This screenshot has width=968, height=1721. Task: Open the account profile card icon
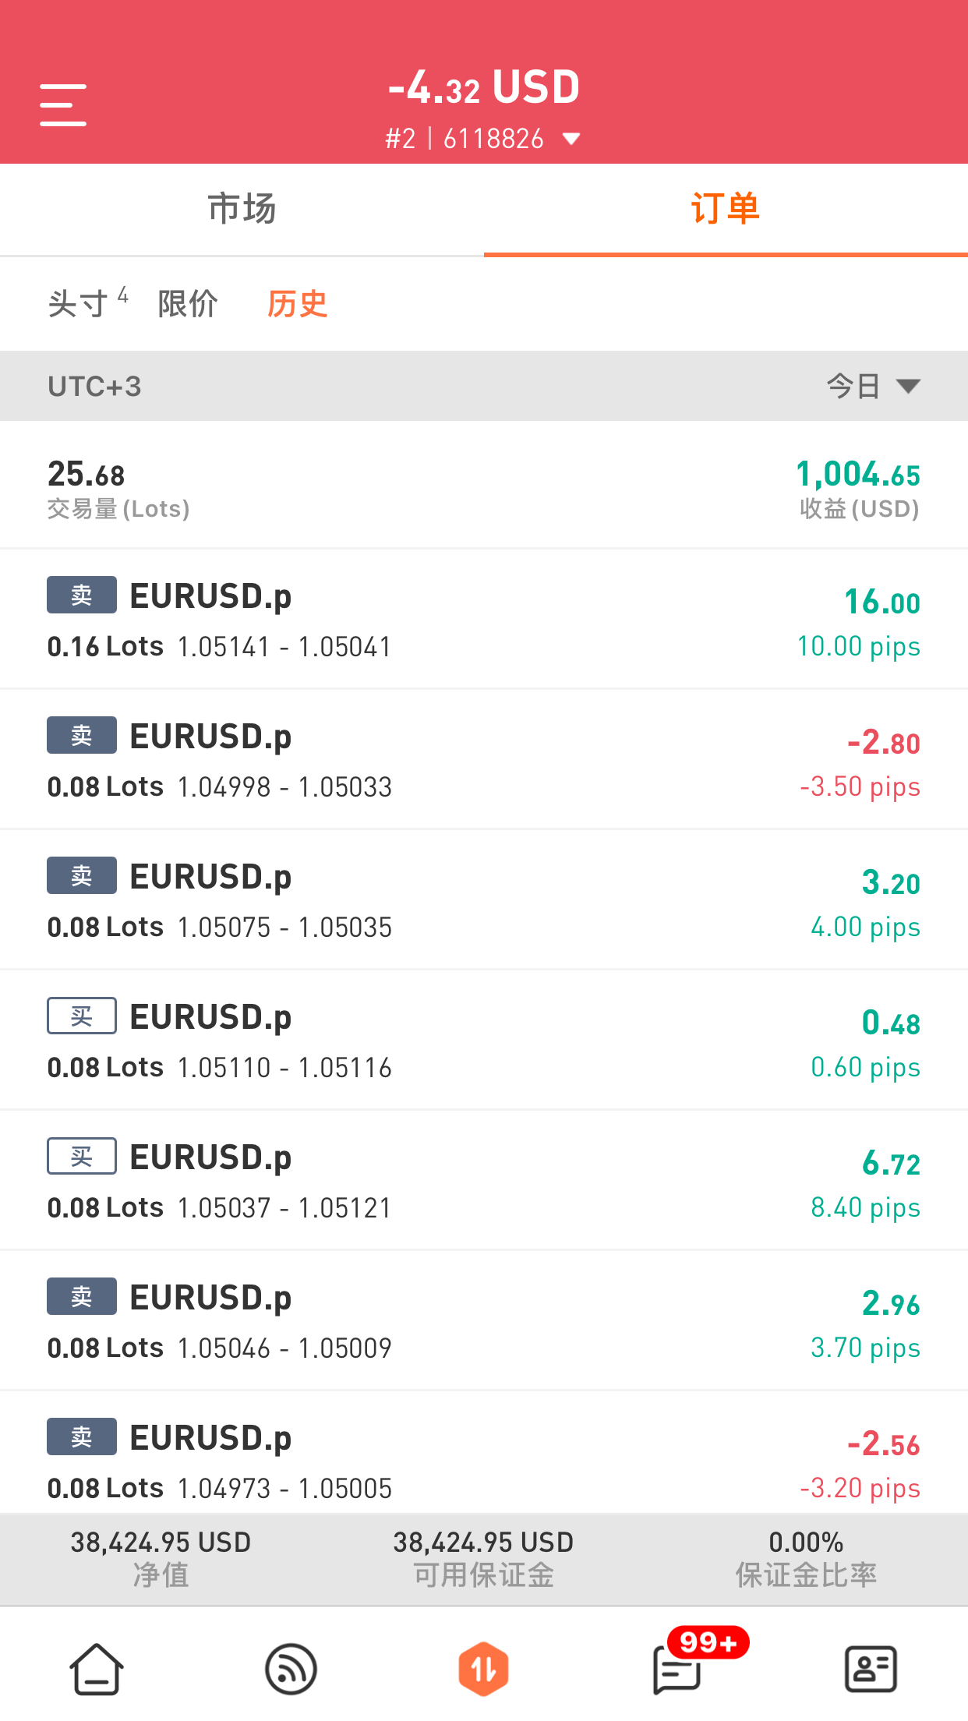pos(871,1670)
